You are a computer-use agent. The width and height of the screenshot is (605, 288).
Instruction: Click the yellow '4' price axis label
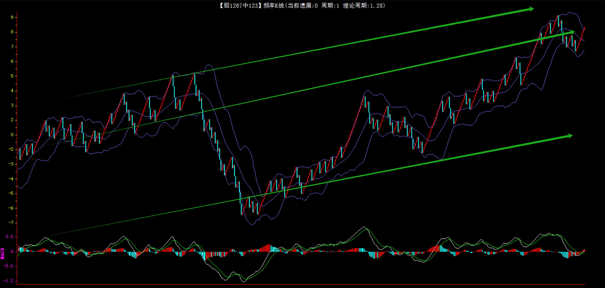pyautogui.click(x=12, y=91)
